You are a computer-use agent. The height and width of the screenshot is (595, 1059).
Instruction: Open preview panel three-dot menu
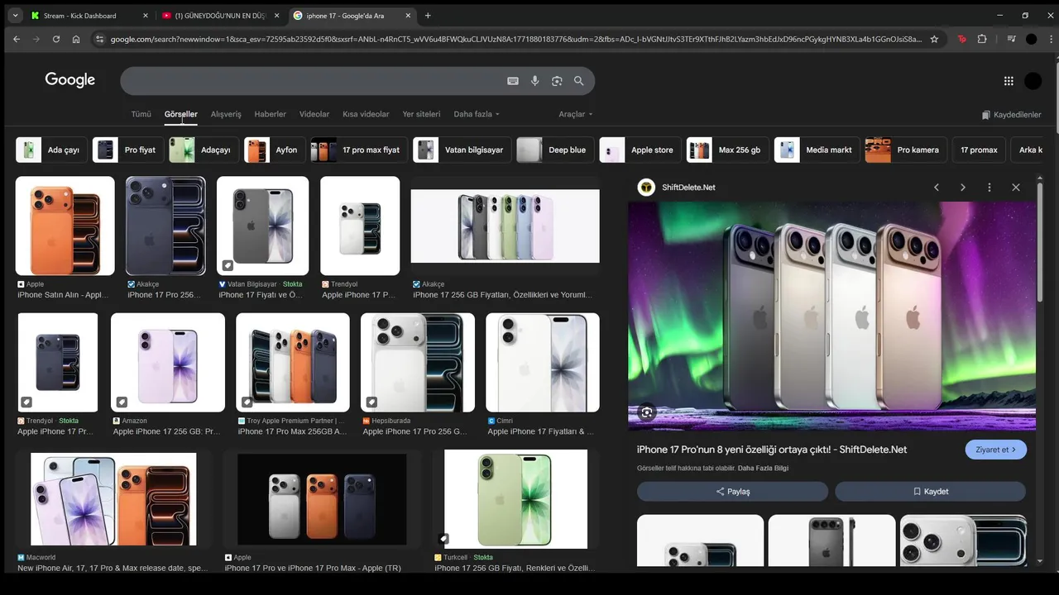click(x=989, y=188)
